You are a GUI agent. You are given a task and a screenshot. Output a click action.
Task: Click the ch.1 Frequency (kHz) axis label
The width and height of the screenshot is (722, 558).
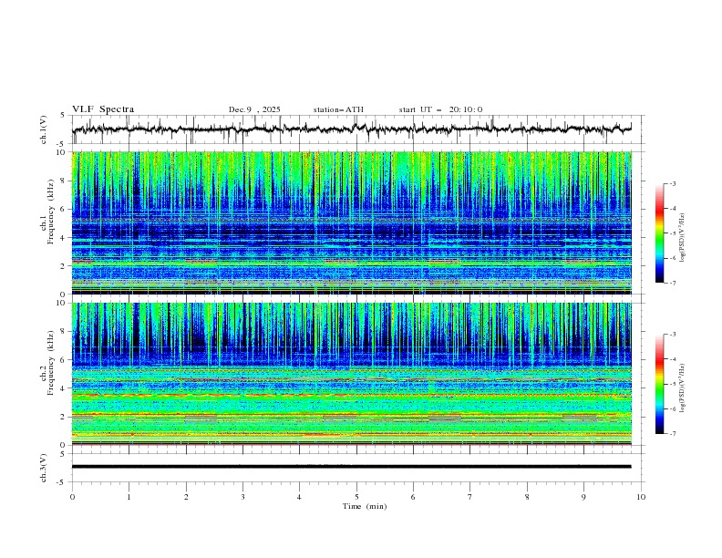(47, 222)
